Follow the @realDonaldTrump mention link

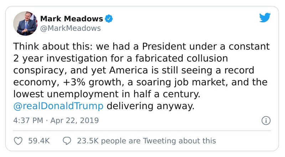pyautogui.click(x=58, y=105)
